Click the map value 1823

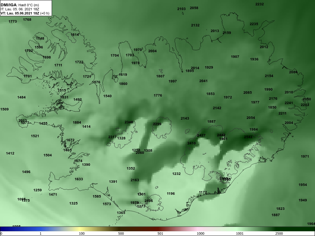[x=280, y=209]
